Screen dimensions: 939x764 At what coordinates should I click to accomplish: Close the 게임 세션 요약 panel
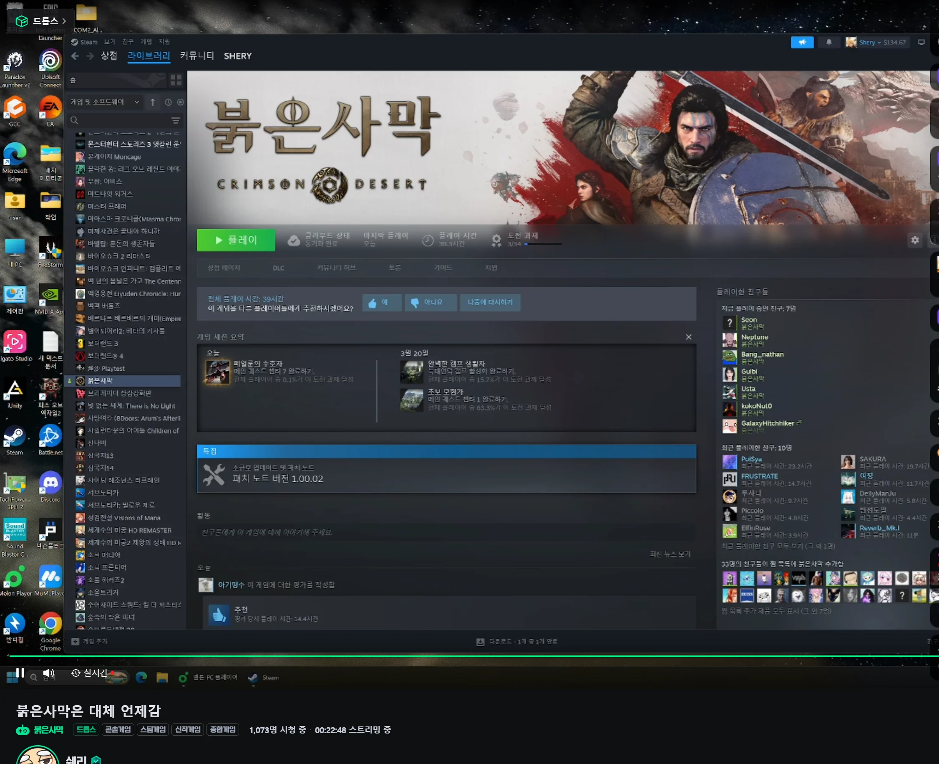(x=688, y=336)
